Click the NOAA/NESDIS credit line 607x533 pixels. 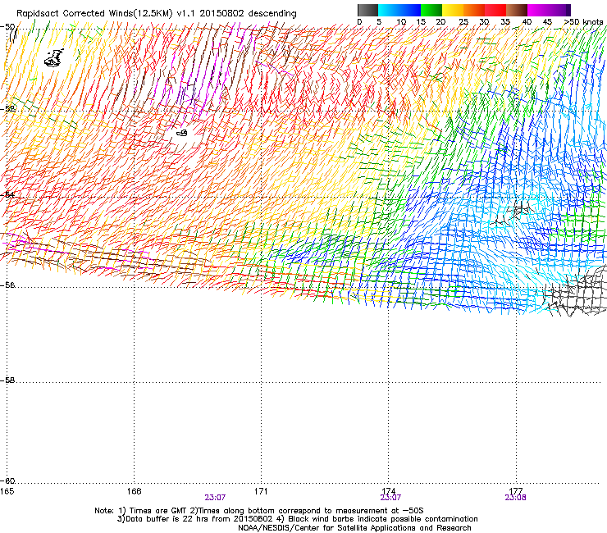pyautogui.click(x=354, y=528)
